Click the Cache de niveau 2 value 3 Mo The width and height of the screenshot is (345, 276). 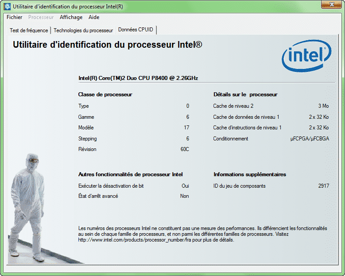[323, 106]
